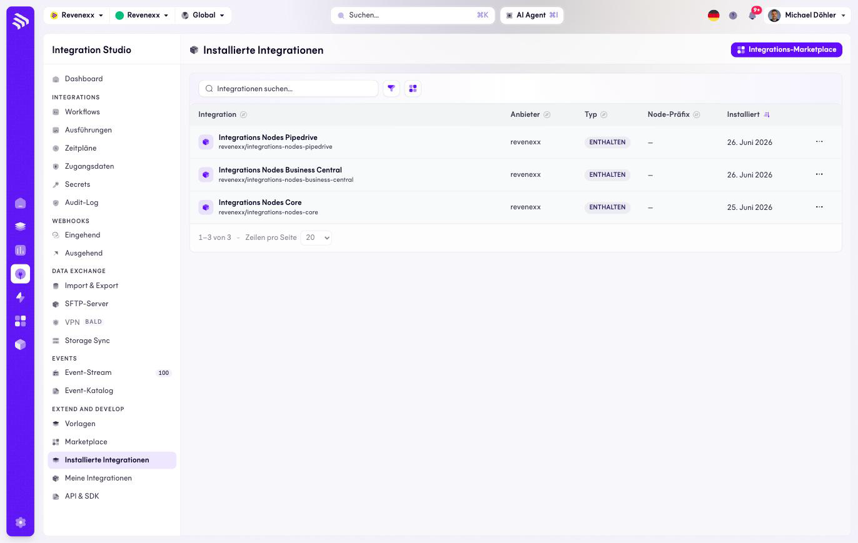Open the three-dot menu for Nodes Core

pos(819,207)
